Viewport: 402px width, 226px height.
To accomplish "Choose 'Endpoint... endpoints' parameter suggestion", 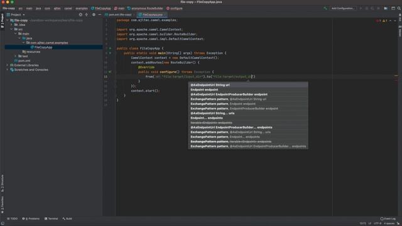I will coord(248,118).
